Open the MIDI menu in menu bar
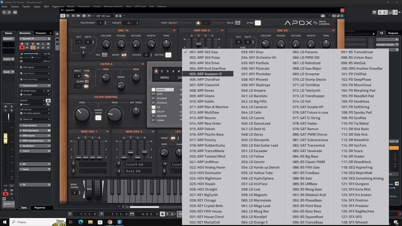The height and width of the screenshot is (226, 402). pyautogui.click(x=46, y=6)
